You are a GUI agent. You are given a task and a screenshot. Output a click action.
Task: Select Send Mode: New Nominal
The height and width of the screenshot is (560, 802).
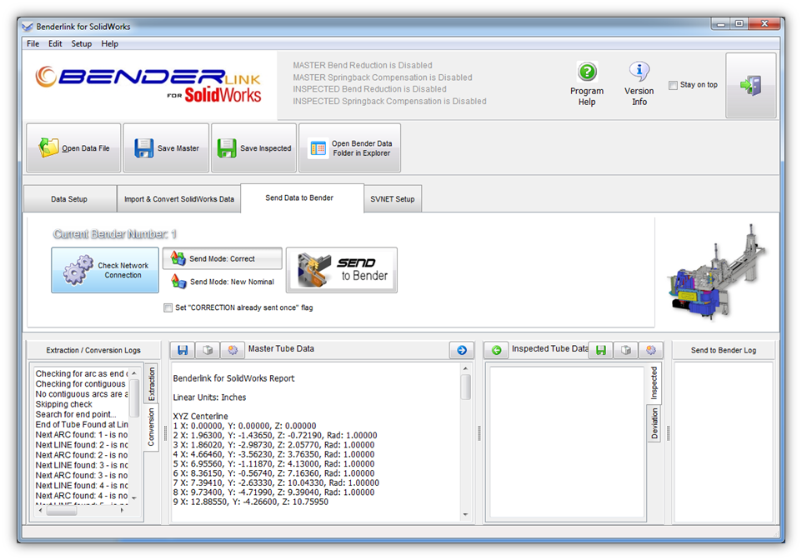pyautogui.click(x=222, y=282)
